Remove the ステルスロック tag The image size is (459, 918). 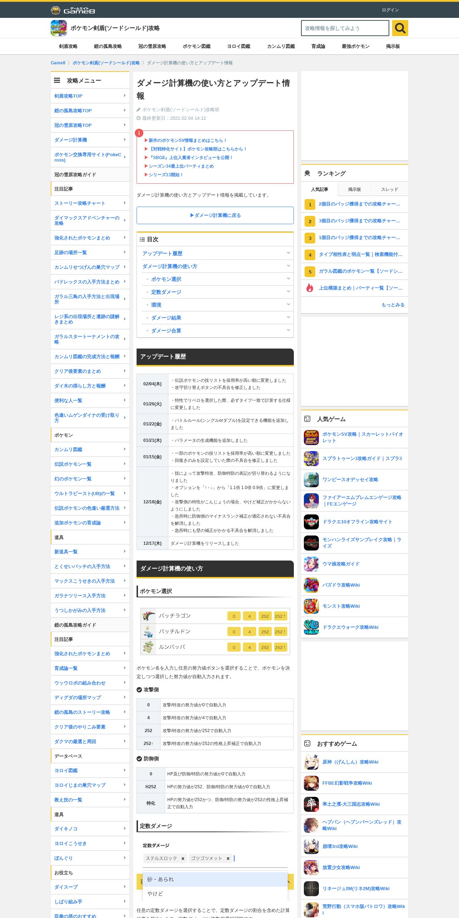pos(183,858)
